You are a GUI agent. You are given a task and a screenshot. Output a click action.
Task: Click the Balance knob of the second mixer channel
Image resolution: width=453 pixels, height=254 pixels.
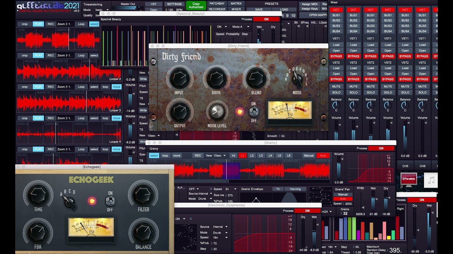tap(354, 105)
